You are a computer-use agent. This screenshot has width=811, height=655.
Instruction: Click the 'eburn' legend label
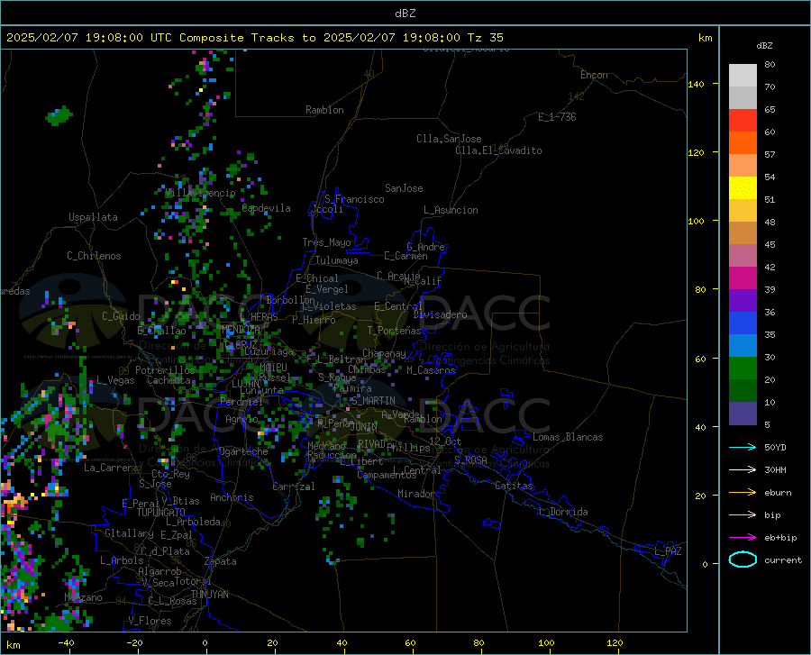pyautogui.click(x=778, y=493)
